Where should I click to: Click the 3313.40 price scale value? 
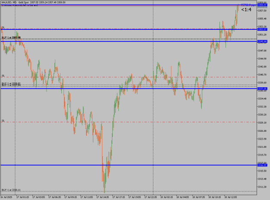click(262, 179)
